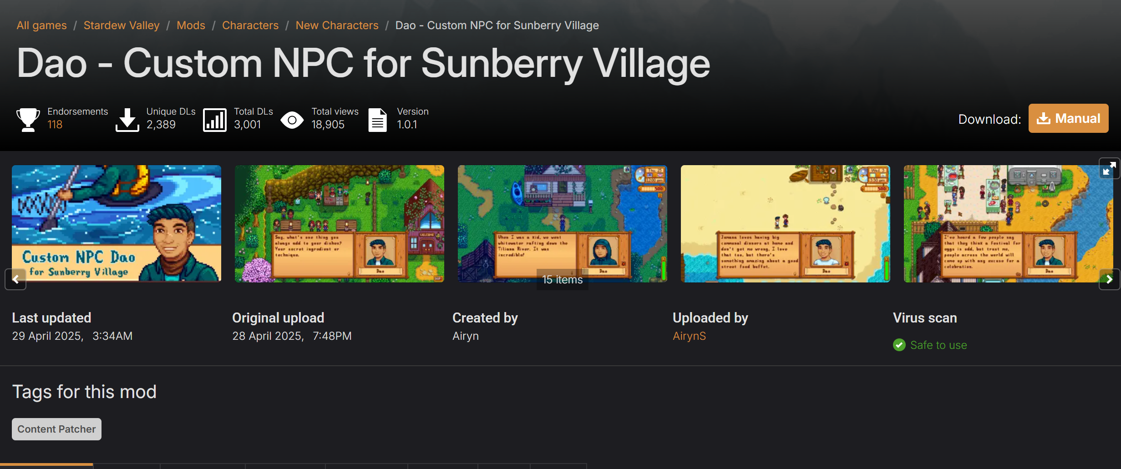View the beach dialogue screenshot thumbnail

[x=785, y=223]
